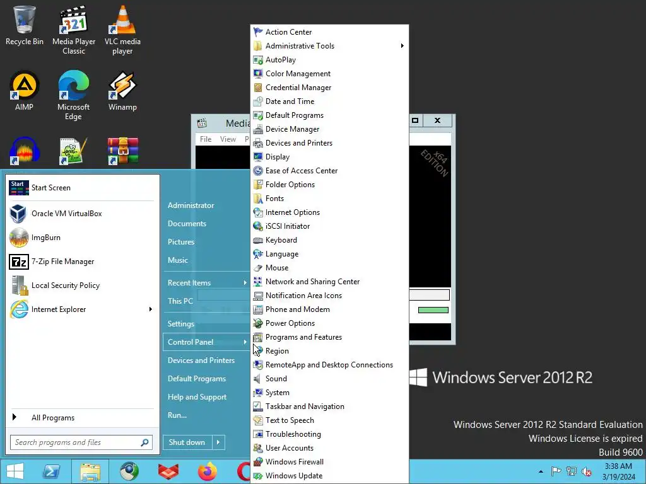646x484 pixels.
Task: Click the Credential Manager icon
Action: (x=258, y=88)
